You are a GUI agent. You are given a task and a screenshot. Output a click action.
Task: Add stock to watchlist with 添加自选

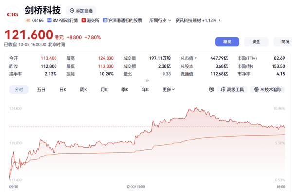[81, 11]
